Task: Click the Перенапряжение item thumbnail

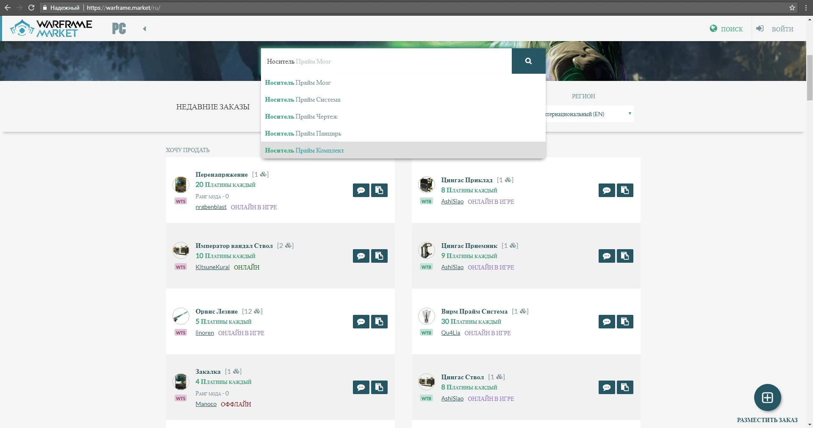Action: click(181, 185)
